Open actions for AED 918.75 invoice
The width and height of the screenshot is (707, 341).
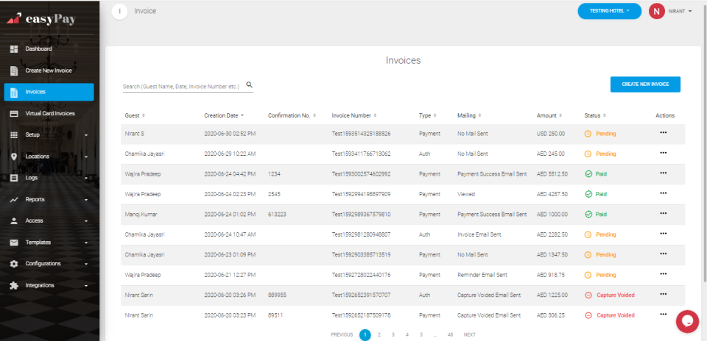[x=664, y=274]
